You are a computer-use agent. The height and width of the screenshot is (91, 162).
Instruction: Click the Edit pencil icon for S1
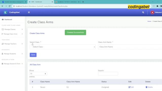click(x=129, y=87)
